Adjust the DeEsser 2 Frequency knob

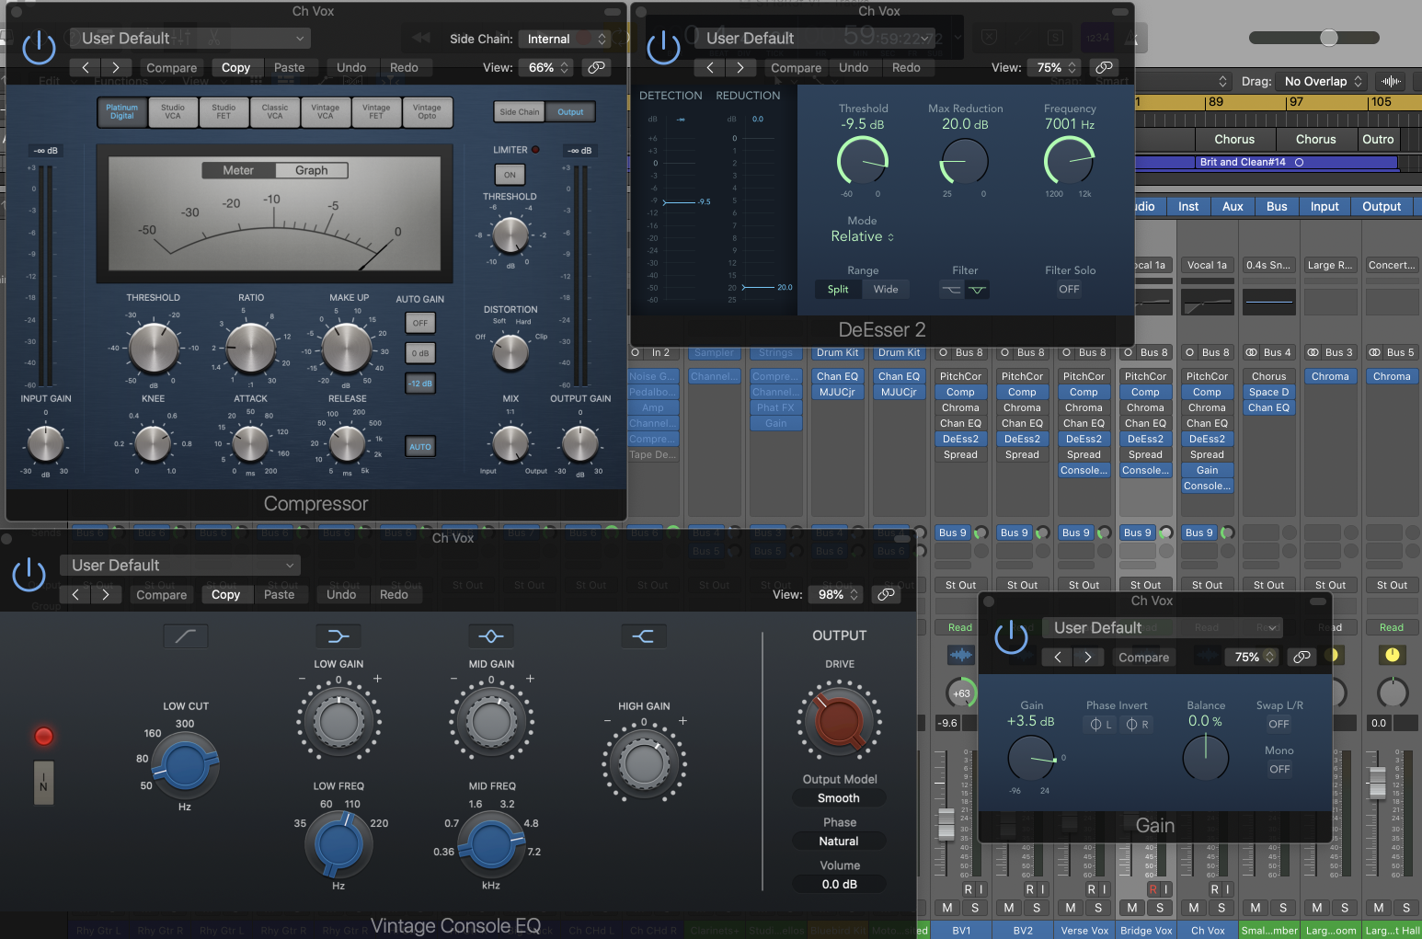pos(1069,162)
